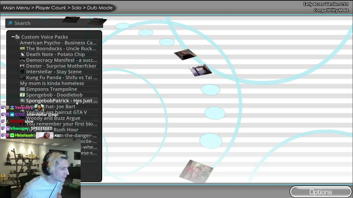This screenshot has height=198, width=353.
Task: Collapse the Custom Voice Packs folder
Action: coord(13,37)
